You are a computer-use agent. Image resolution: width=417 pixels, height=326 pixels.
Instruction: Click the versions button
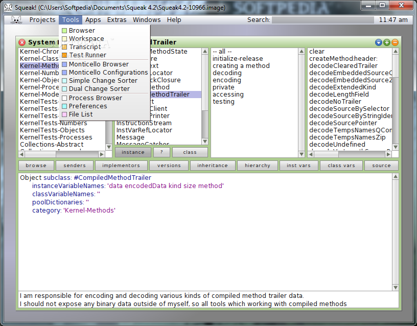coord(169,166)
